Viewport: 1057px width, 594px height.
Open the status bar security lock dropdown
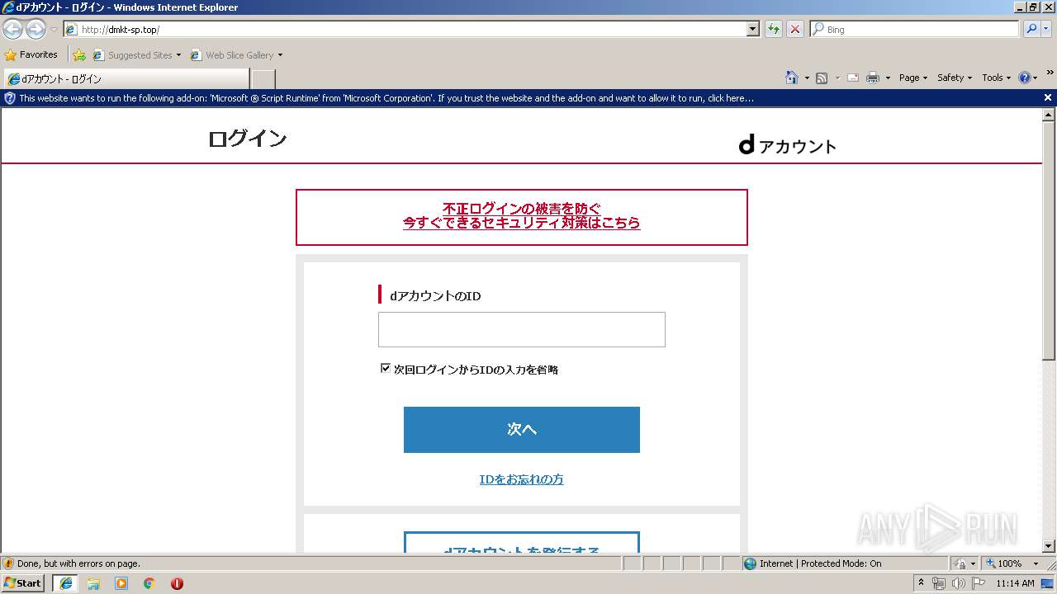point(964,563)
